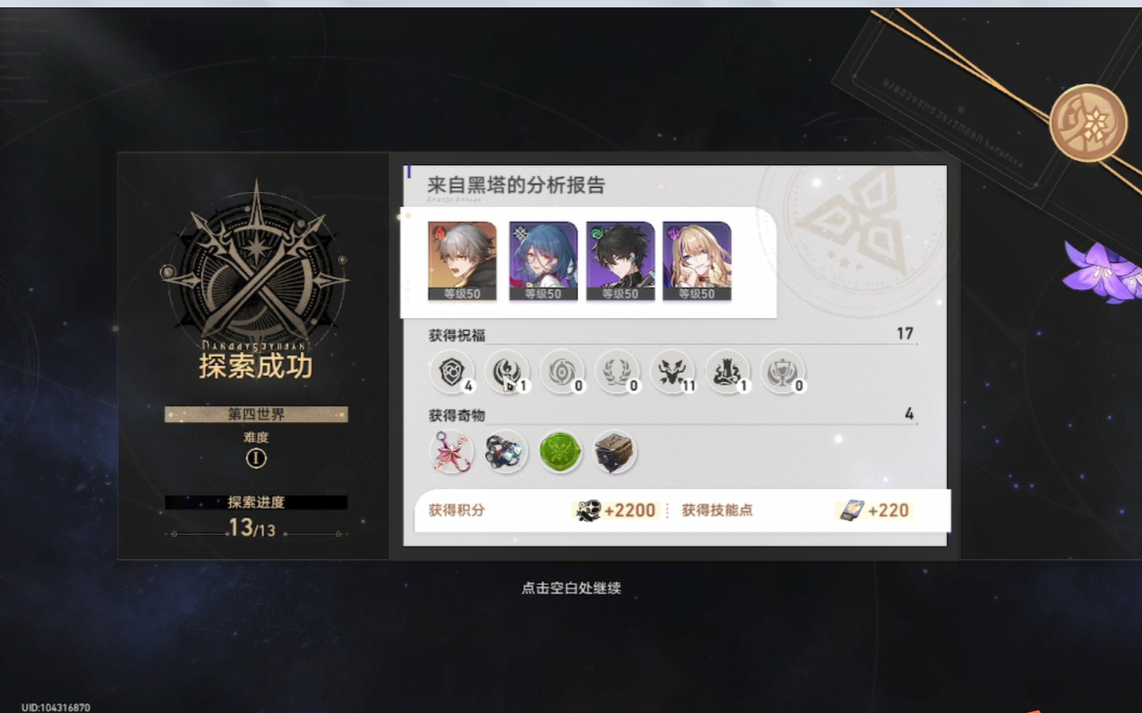This screenshot has height=713, width=1142.
Task: Select the tower blessing icon showing 1
Action: tap(728, 371)
